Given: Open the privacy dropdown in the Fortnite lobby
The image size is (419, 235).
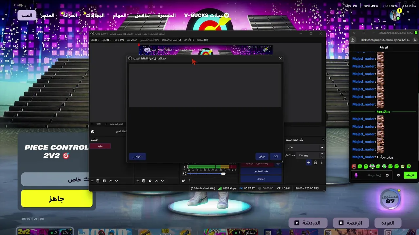Looking at the screenshot, I should pyautogui.click(x=55, y=180).
